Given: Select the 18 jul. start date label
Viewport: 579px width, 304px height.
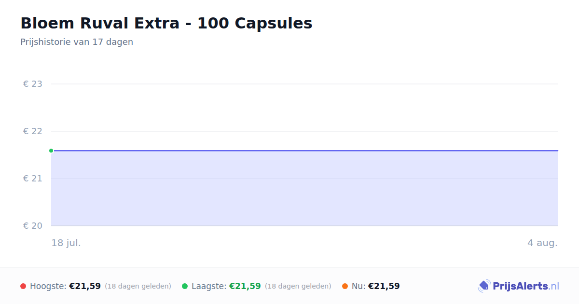Looking at the screenshot, I should pos(66,243).
